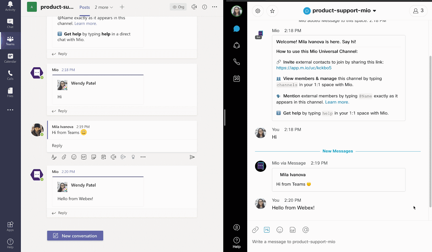432x252 pixels.
Task: Open GIF picker in Teams compose bar
Action: [x=84, y=157]
